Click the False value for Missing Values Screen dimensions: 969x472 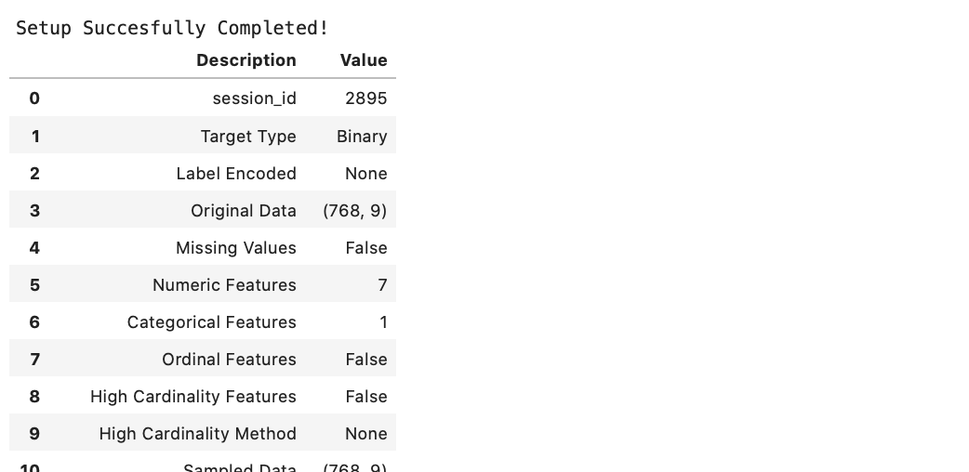point(365,248)
